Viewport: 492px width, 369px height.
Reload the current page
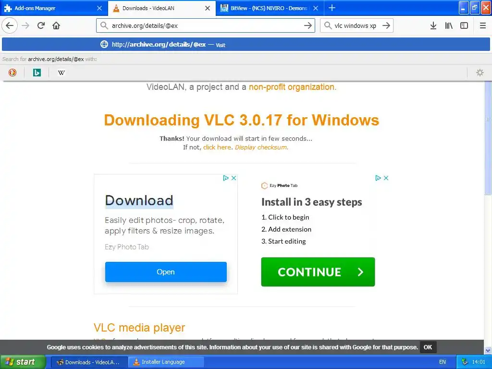point(41,25)
